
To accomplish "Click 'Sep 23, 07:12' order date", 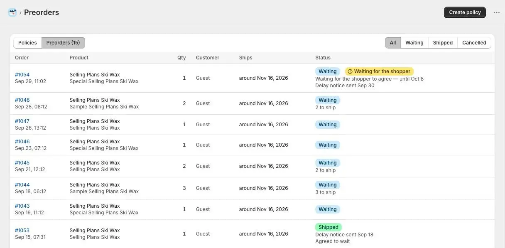I will 31,148.
